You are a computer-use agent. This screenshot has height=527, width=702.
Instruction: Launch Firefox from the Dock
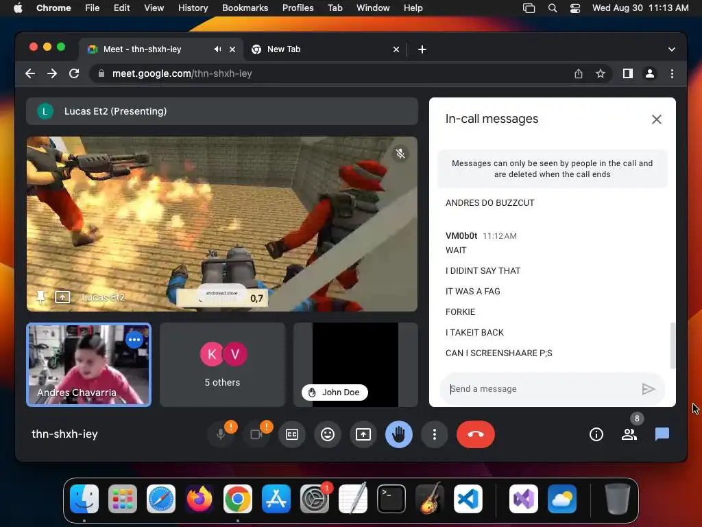pyautogui.click(x=199, y=499)
